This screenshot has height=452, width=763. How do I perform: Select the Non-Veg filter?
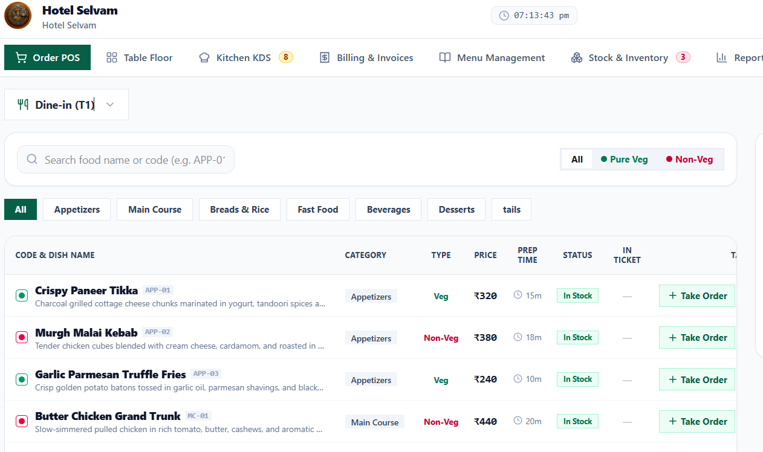(689, 160)
